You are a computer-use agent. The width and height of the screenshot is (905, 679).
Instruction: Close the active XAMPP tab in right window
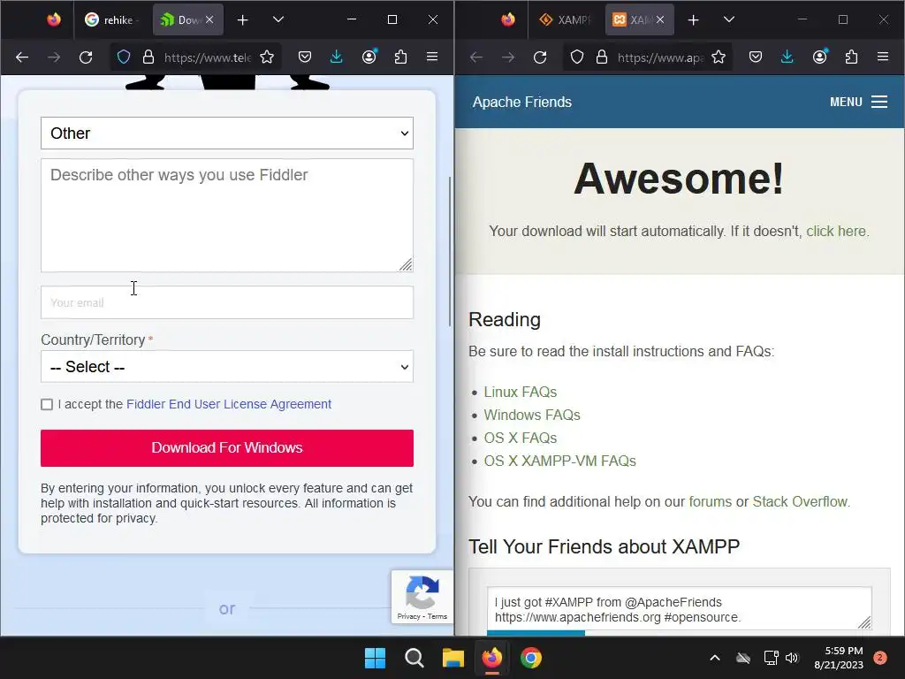click(660, 19)
